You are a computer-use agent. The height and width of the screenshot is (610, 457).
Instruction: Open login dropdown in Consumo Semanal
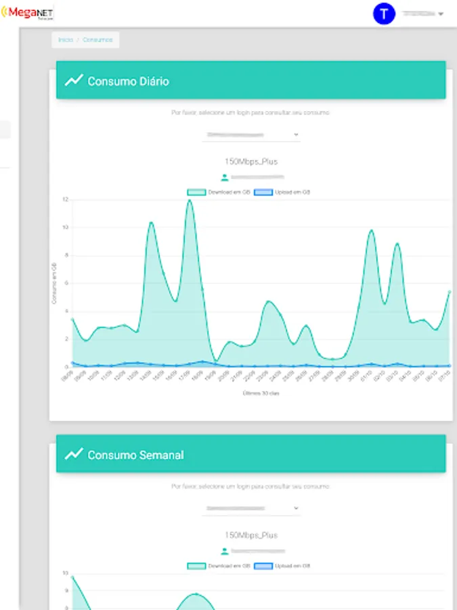pos(251,508)
